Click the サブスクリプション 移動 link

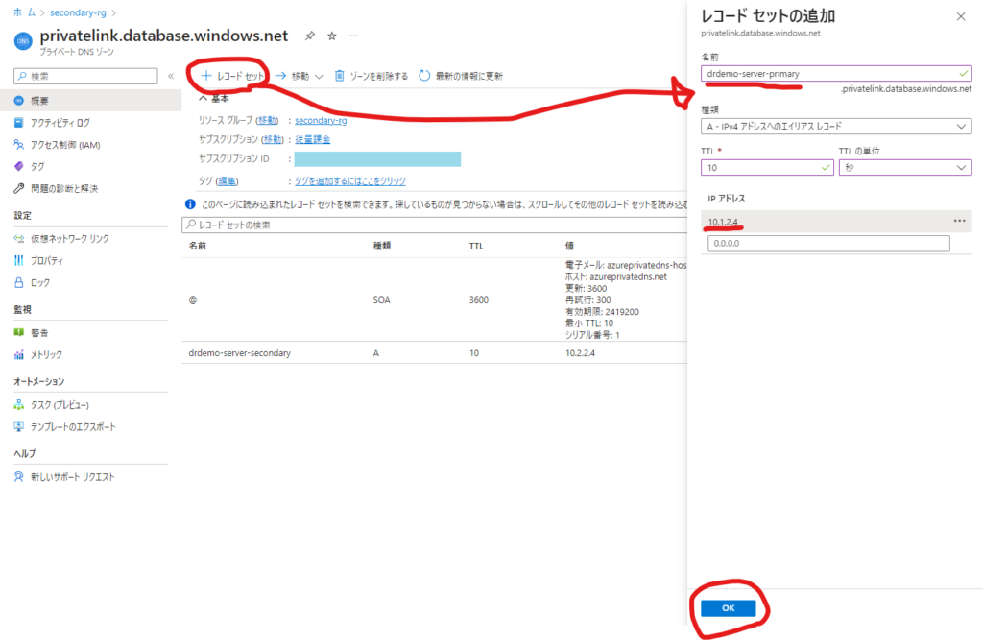[x=273, y=139]
